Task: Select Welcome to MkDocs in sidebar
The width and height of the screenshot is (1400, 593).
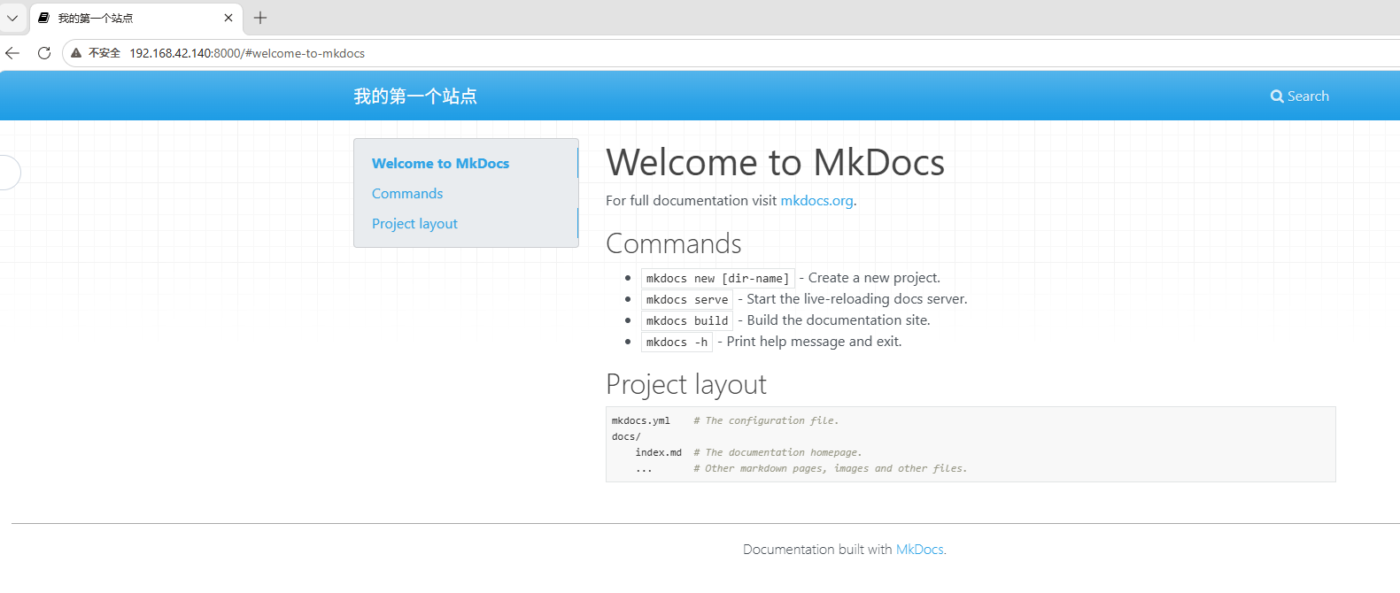Action: coord(440,164)
